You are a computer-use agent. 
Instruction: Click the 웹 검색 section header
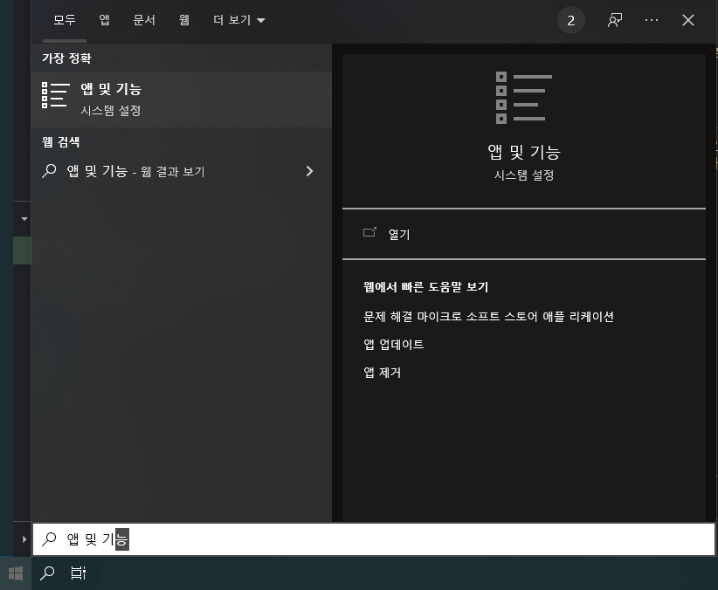pyautogui.click(x=60, y=142)
